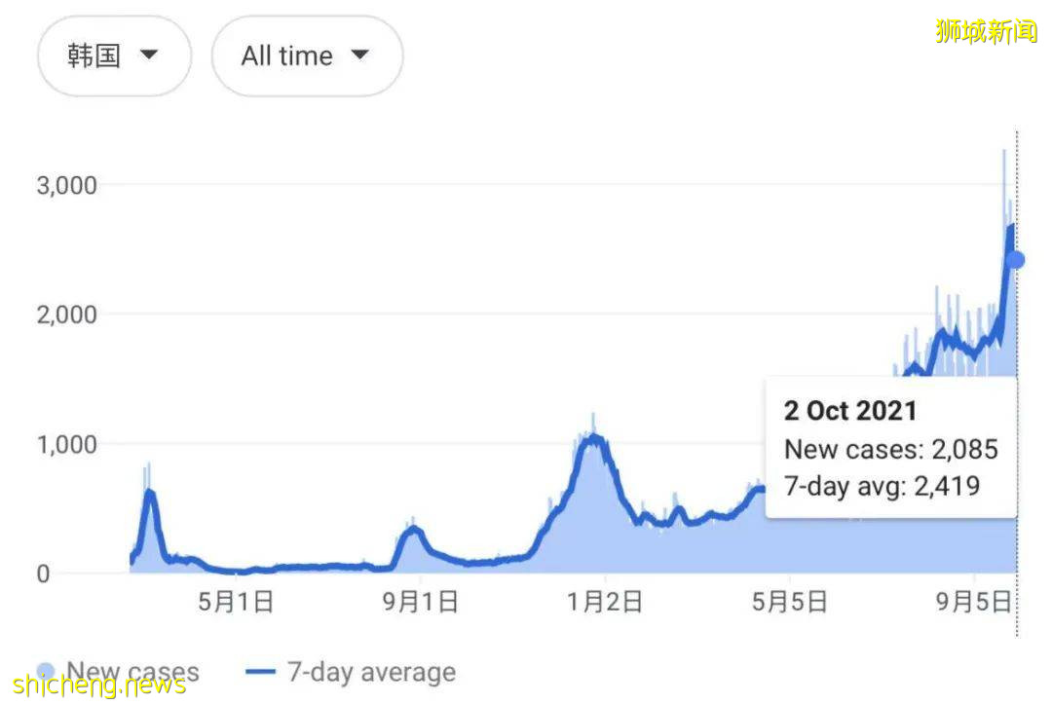Click the arrow next to All time
Image resolution: width=1052 pixels, height=704 pixels.
[359, 56]
